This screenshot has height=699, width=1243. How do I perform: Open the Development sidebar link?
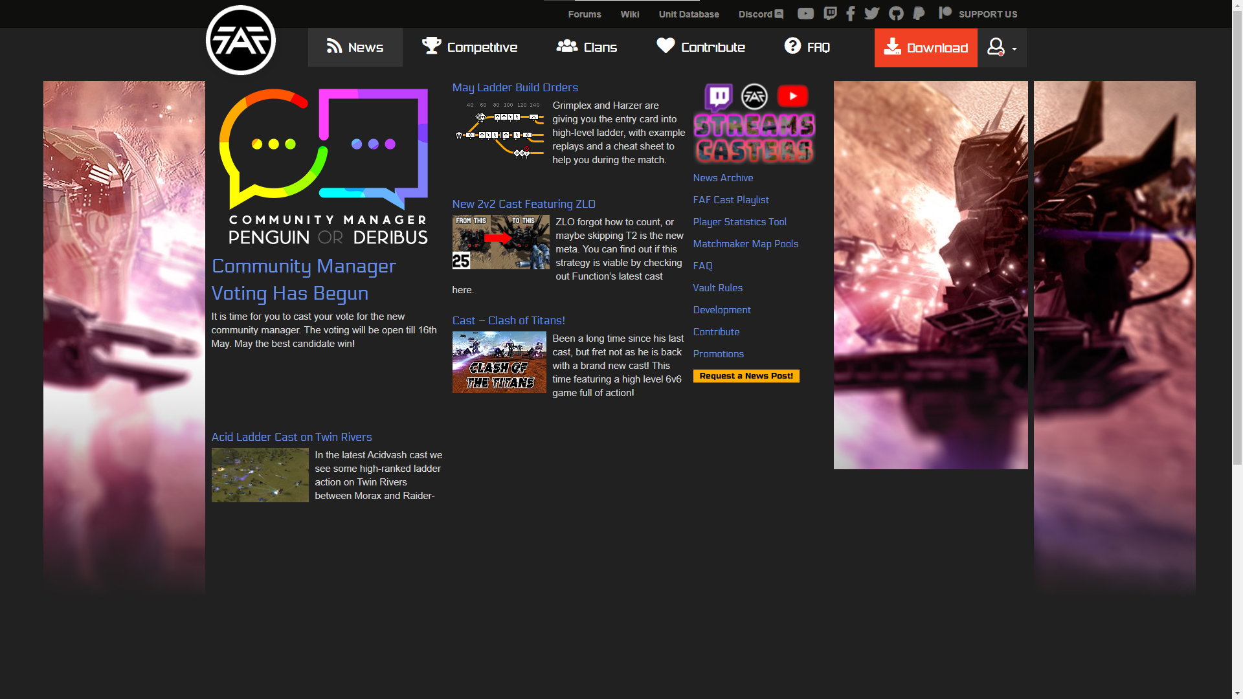click(x=722, y=310)
